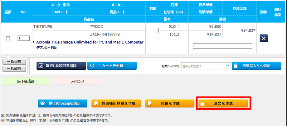
Task: Click the document icon on 見積を作成
Action: pyautogui.click(x=150, y=103)
